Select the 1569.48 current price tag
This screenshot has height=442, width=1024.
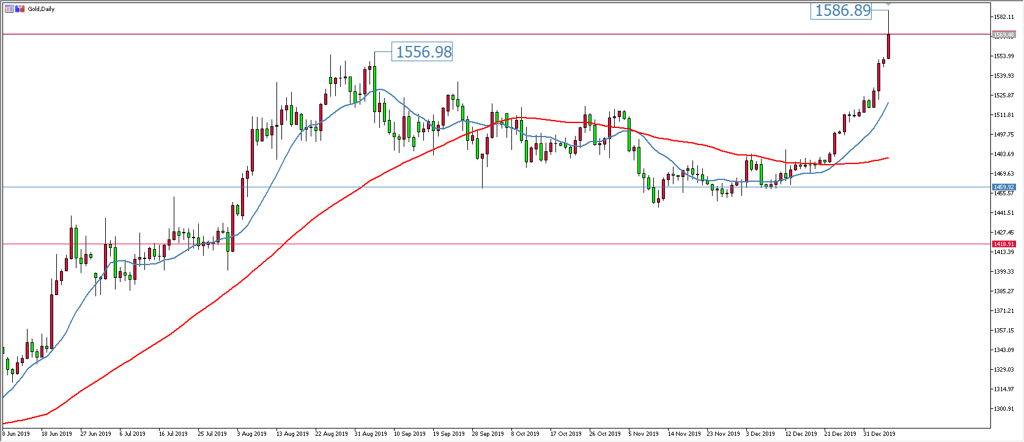(1004, 35)
